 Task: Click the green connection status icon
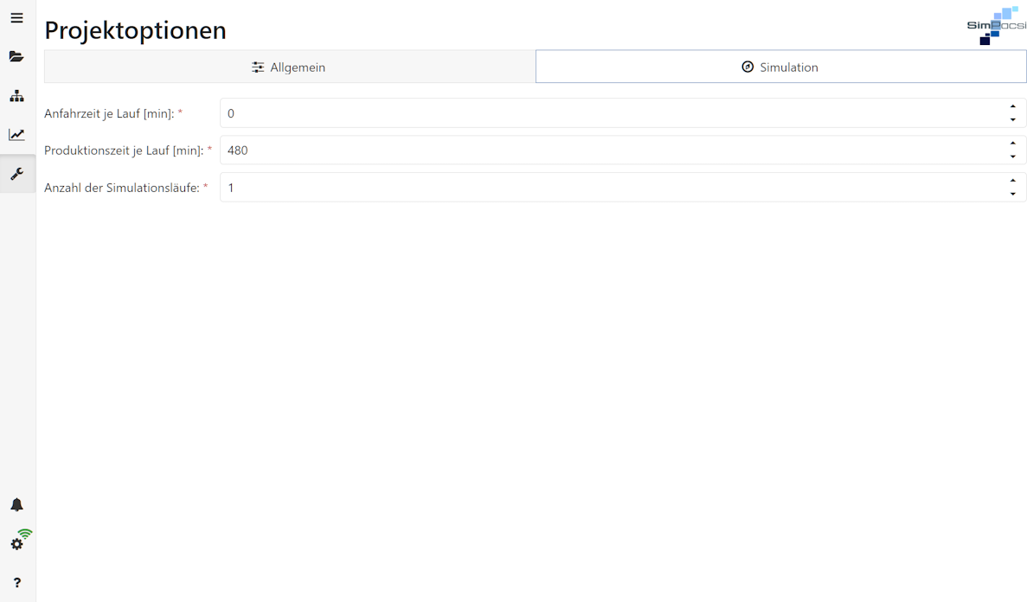(x=25, y=535)
